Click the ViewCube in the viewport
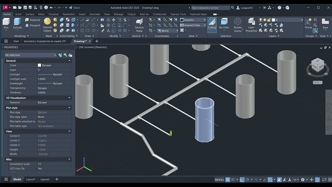The width and height of the screenshot is (332, 187). pos(318,65)
